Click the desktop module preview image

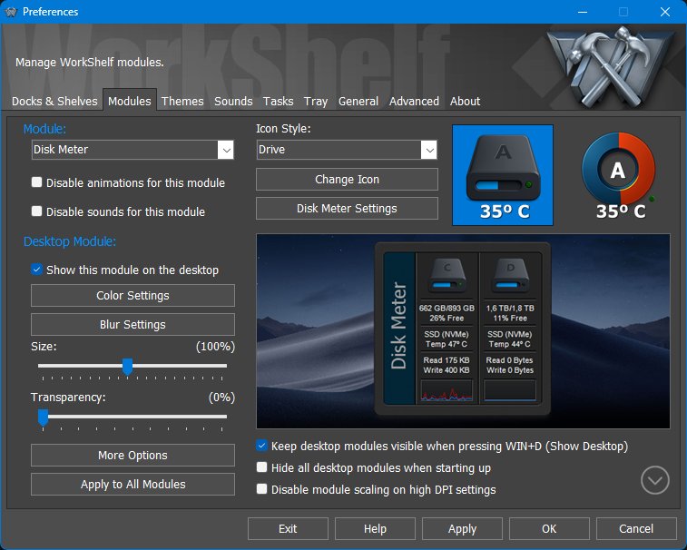tap(463, 331)
